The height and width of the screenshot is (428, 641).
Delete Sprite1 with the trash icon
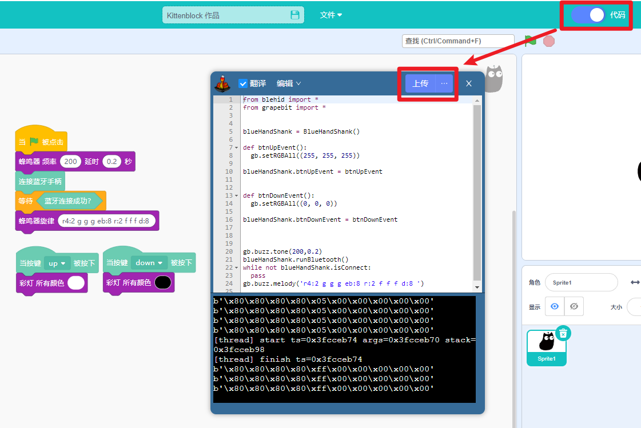(563, 334)
